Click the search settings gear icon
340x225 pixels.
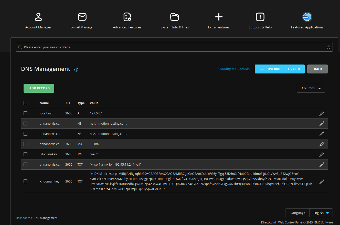pyautogui.click(x=328, y=47)
